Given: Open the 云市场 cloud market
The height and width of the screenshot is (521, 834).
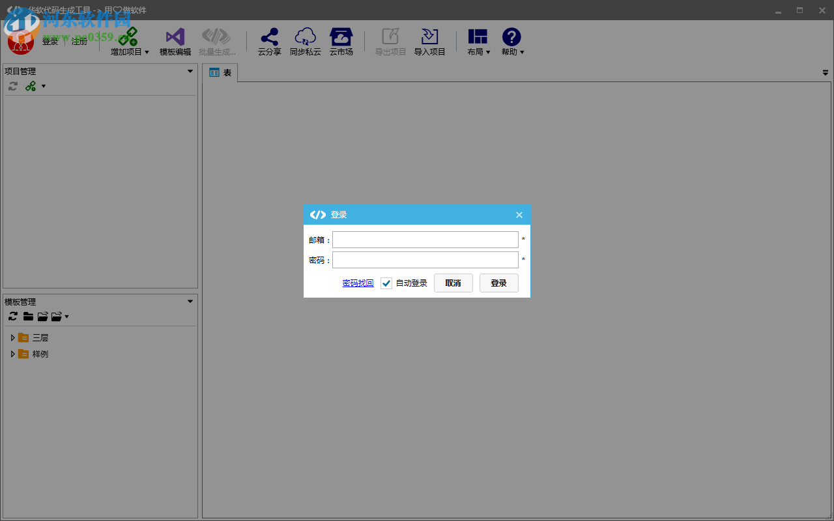Looking at the screenshot, I should coord(341,37).
